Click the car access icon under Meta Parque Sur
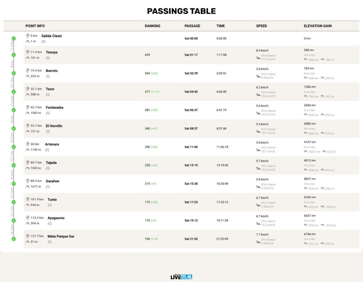Image resolution: width=363 pixels, height=282 pixels. click(x=50, y=242)
